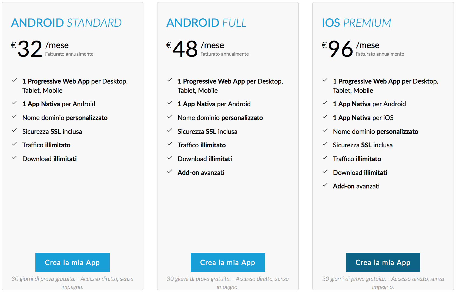
Task: Click checkmark beside Add-on avanzati in Android Full
Action: (x=170, y=172)
